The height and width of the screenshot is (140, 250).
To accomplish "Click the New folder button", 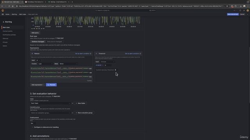I will point(80,103).
